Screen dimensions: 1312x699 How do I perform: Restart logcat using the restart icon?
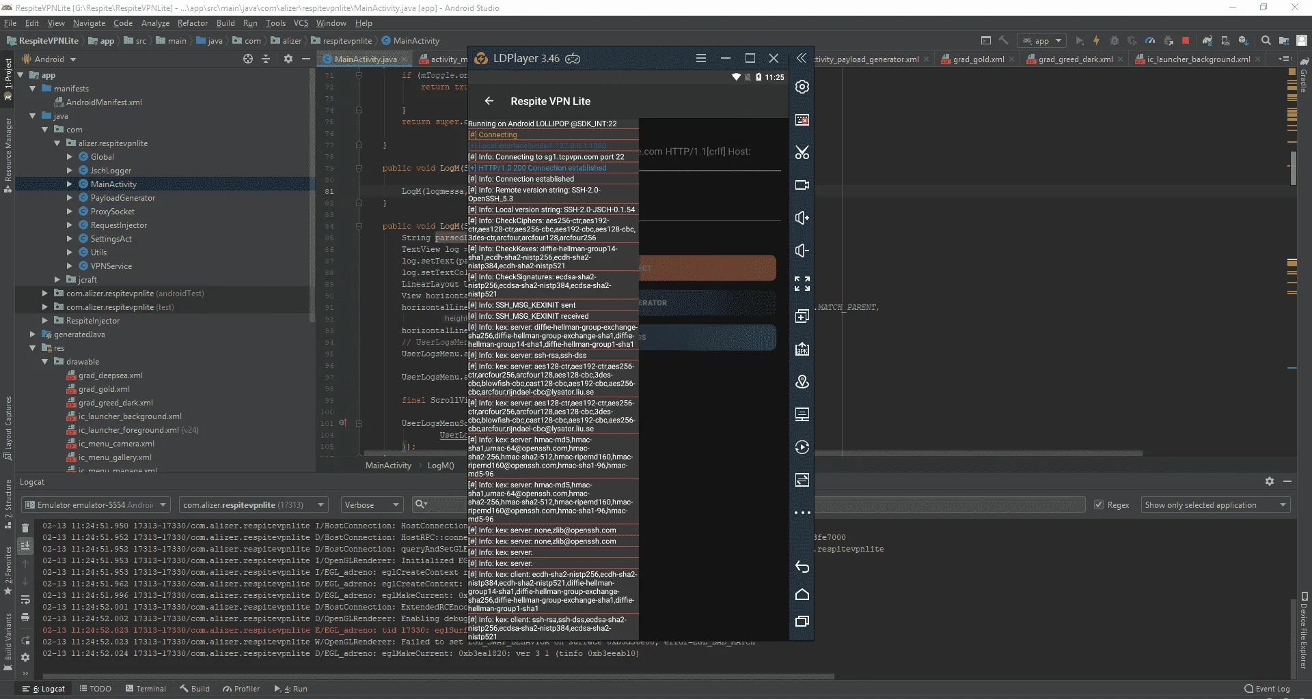[x=25, y=640]
